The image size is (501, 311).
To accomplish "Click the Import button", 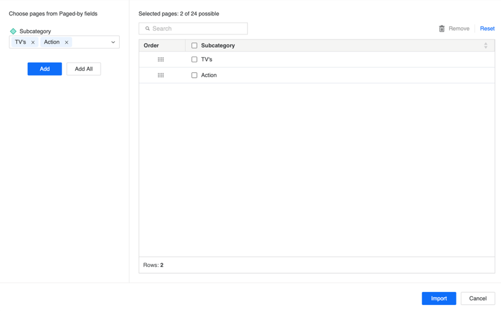I will [x=439, y=298].
